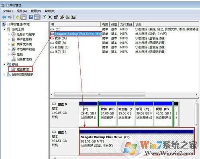Select the 视频 (F:) volume row
Screen dimensions: 200x159
[124, 43]
